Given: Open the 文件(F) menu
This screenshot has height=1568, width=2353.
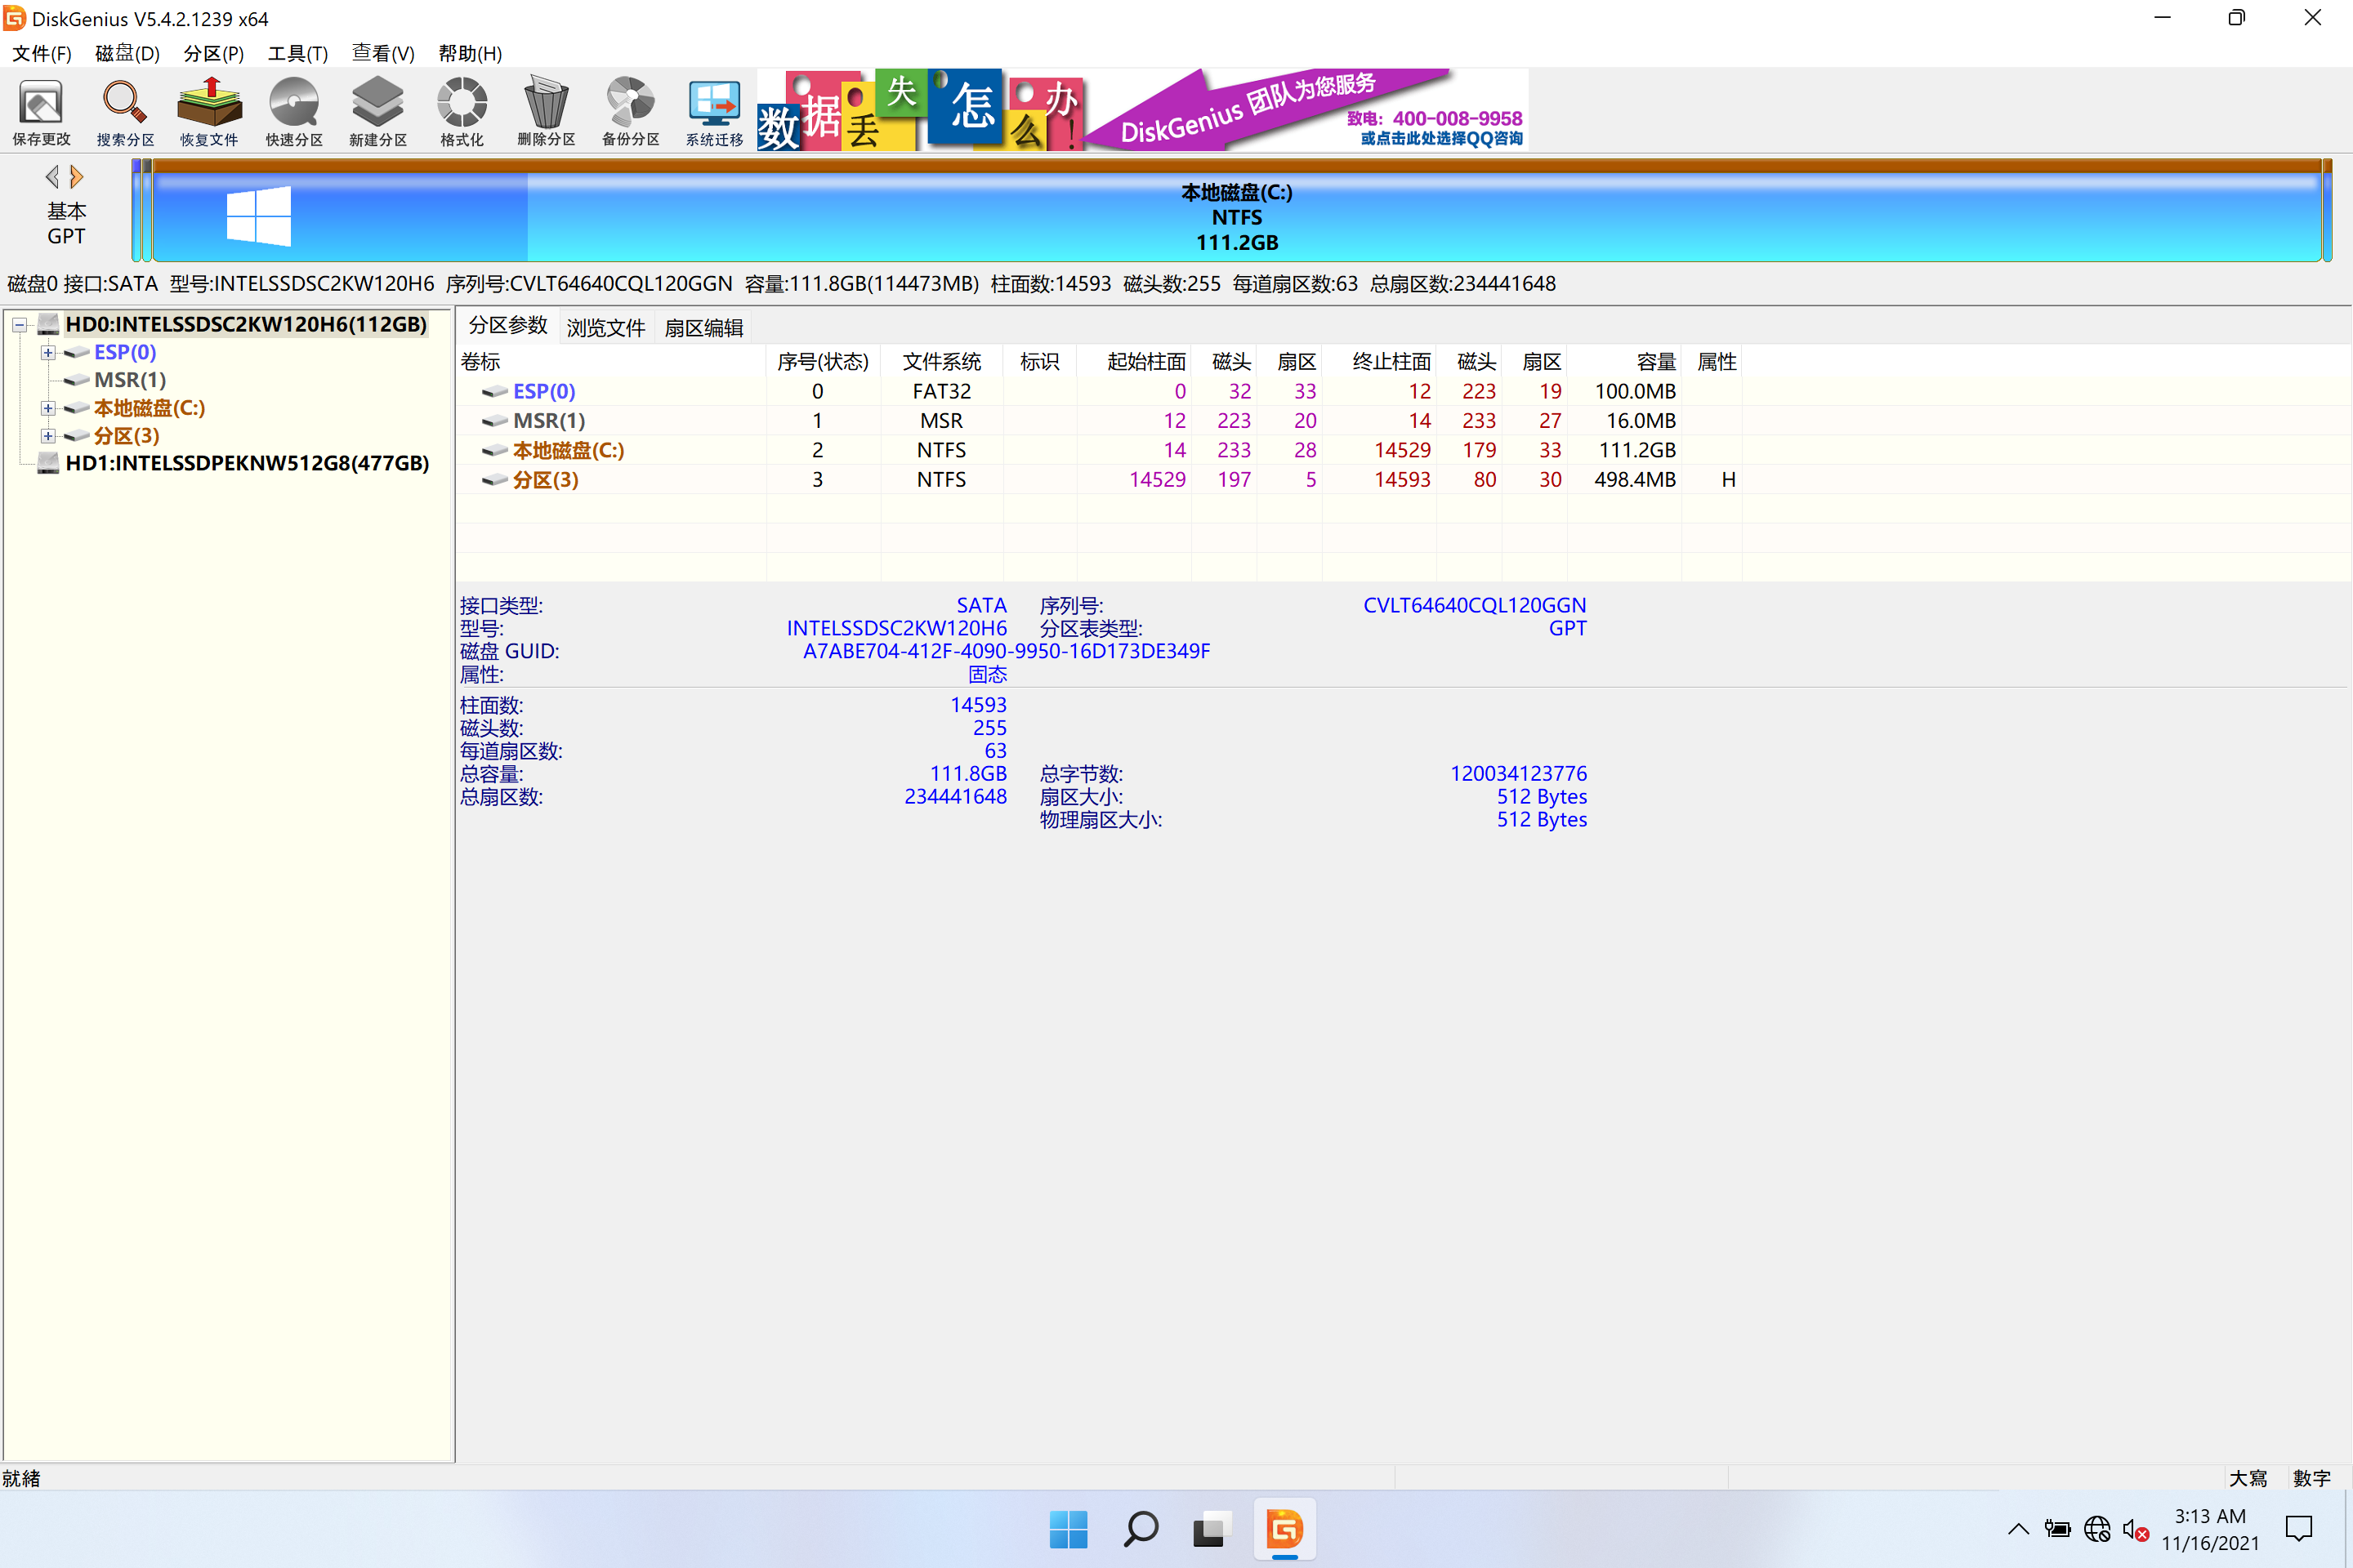Looking at the screenshot, I should coord(41,53).
